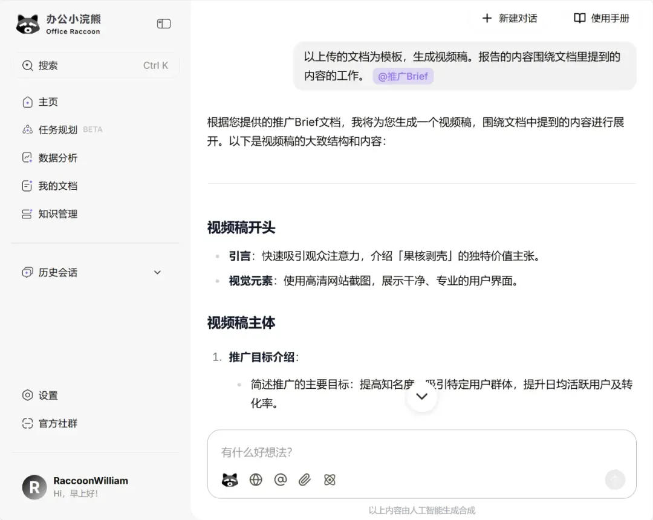Click the plus icon for new chat
The width and height of the screenshot is (653, 520).
pyautogui.click(x=487, y=18)
